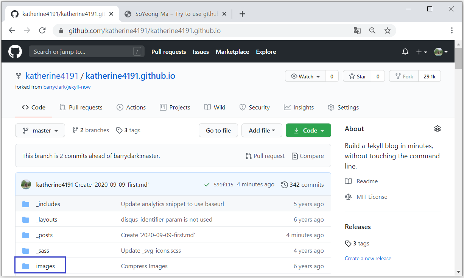This screenshot has width=464, height=278.
Task: Focus the Search or jump to field
Action: (87, 52)
